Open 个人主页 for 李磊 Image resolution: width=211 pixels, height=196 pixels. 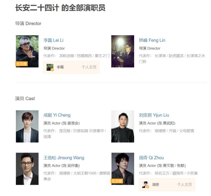pos(89,67)
